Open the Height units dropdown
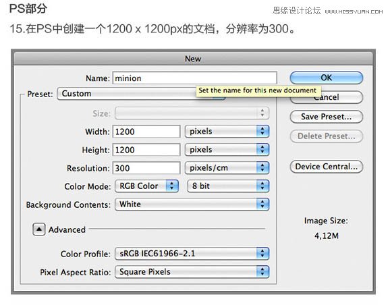 [227, 150]
